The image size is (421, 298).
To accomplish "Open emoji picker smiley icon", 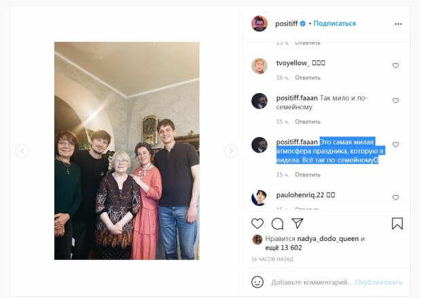I will (x=257, y=282).
